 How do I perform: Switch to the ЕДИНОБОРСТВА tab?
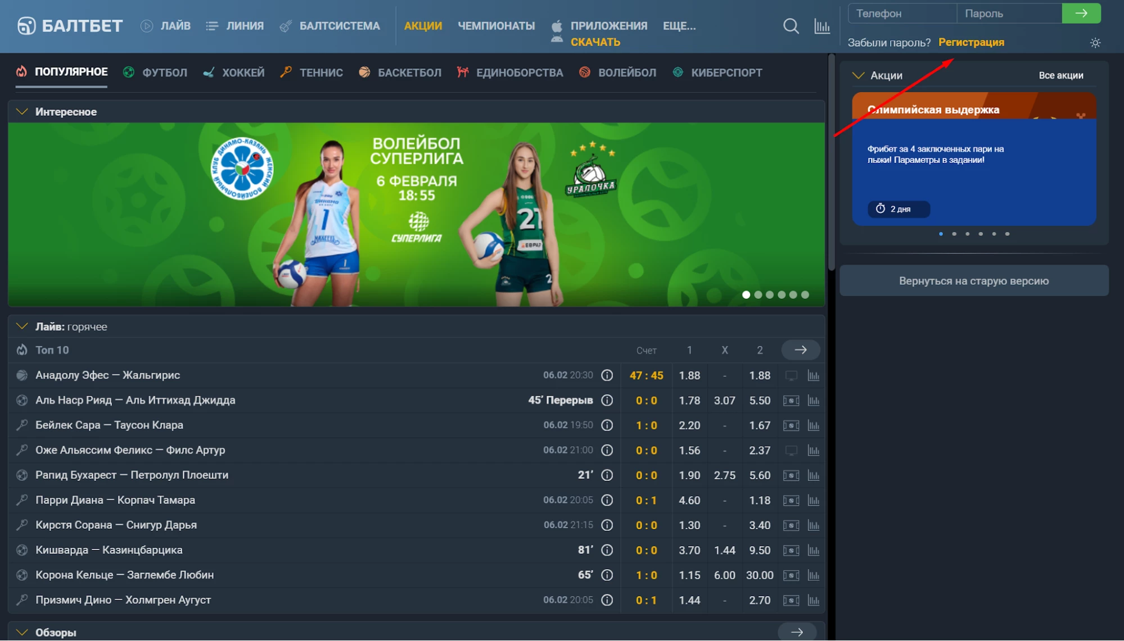tap(510, 72)
